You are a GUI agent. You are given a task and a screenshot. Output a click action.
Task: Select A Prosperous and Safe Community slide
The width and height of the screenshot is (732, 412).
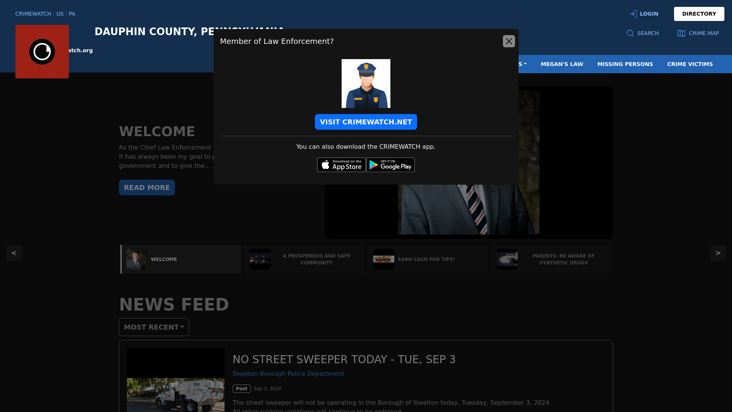pos(304,259)
